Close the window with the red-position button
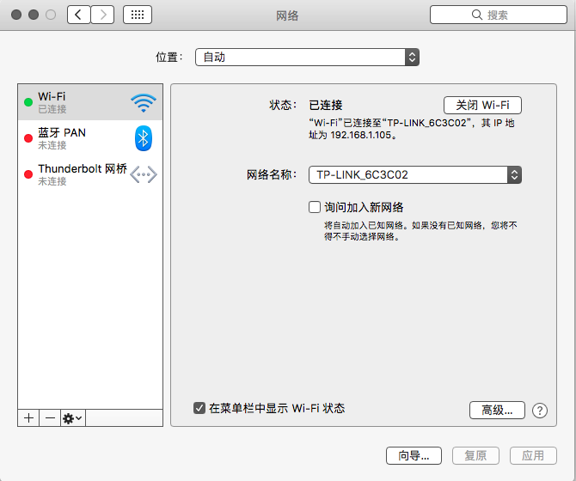This screenshot has height=481, width=576. point(16,15)
